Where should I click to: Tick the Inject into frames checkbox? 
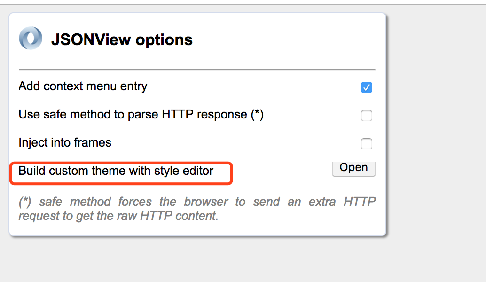coord(366,144)
